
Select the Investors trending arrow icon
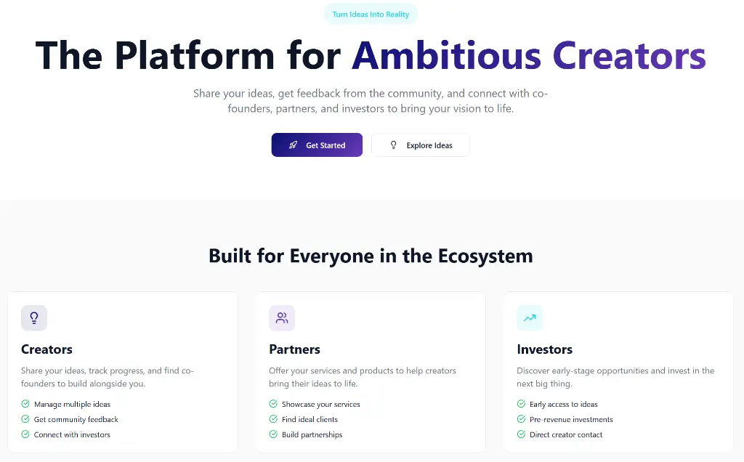pos(530,317)
